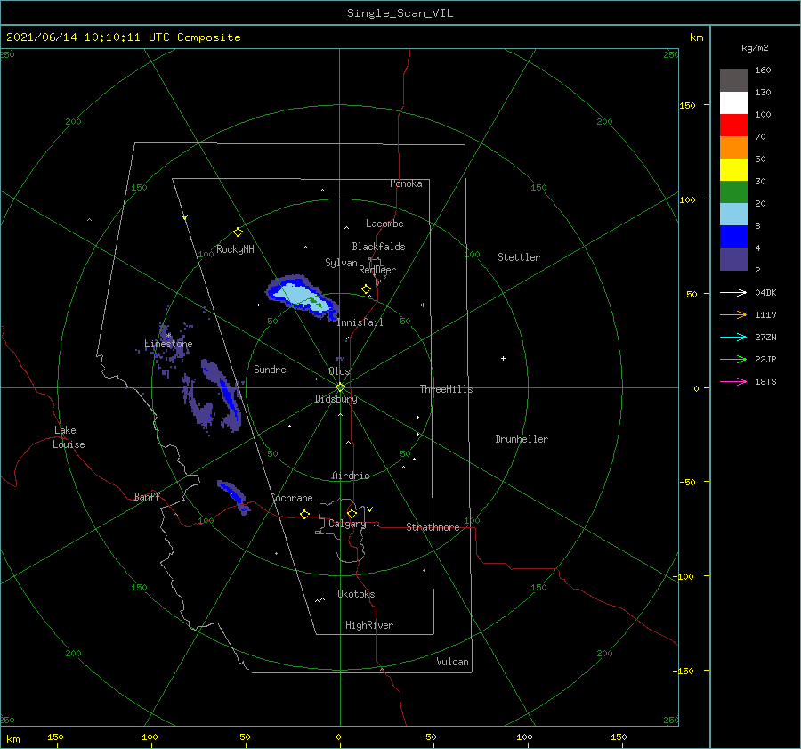Click the Blackfalds city label
801x749 pixels.
click(378, 247)
